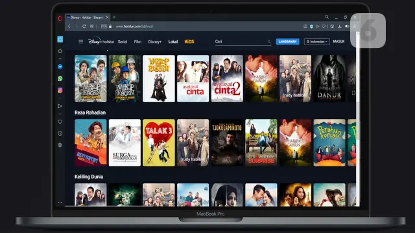
Task: Open the Talak 3 poster
Action: (159, 142)
